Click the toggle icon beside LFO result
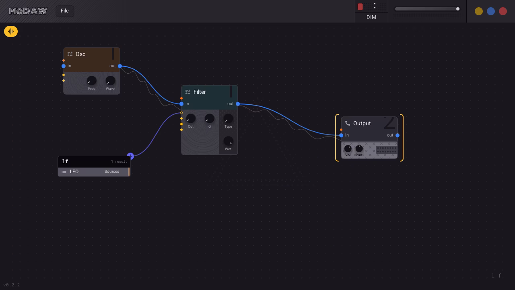This screenshot has height=290, width=515. pyautogui.click(x=64, y=172)
